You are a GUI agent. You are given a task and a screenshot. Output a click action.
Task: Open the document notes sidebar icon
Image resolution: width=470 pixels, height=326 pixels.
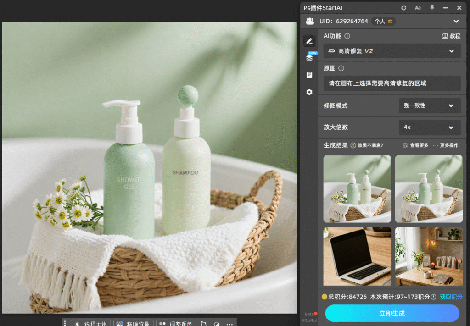[309, 75]
